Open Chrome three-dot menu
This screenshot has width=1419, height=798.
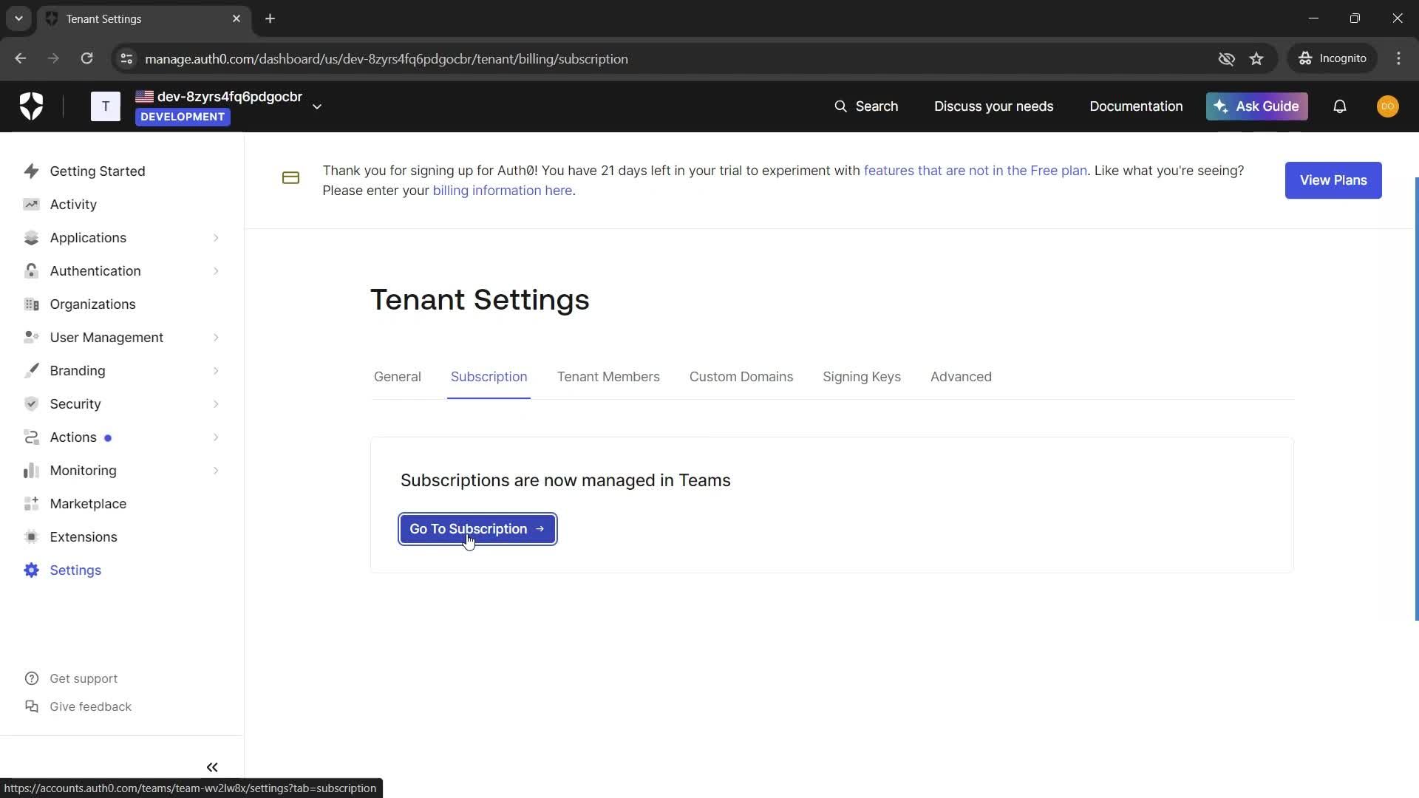(1398, 58)
